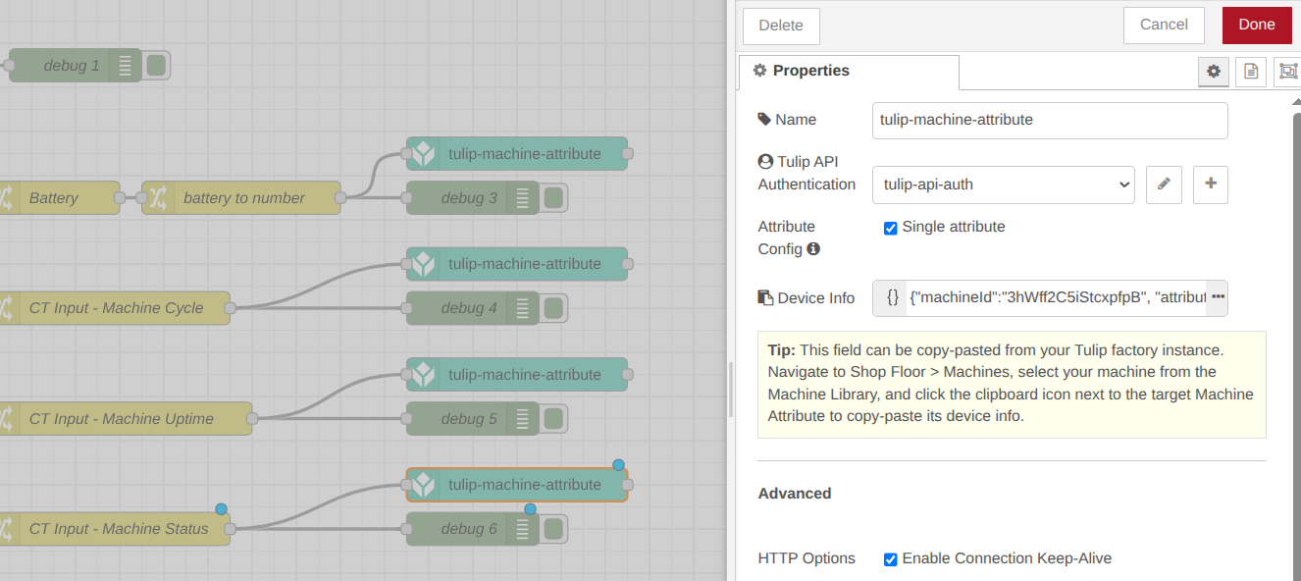This screenshot has height=581, width=1301.
Task: Click the Name input field
Action: [1049, 121]
